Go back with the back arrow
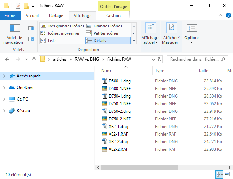 tap(7, 59)
